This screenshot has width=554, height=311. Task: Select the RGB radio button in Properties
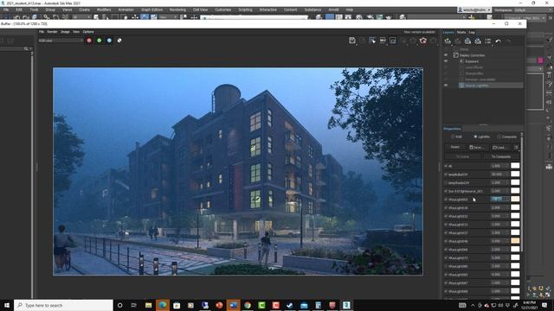453,136
